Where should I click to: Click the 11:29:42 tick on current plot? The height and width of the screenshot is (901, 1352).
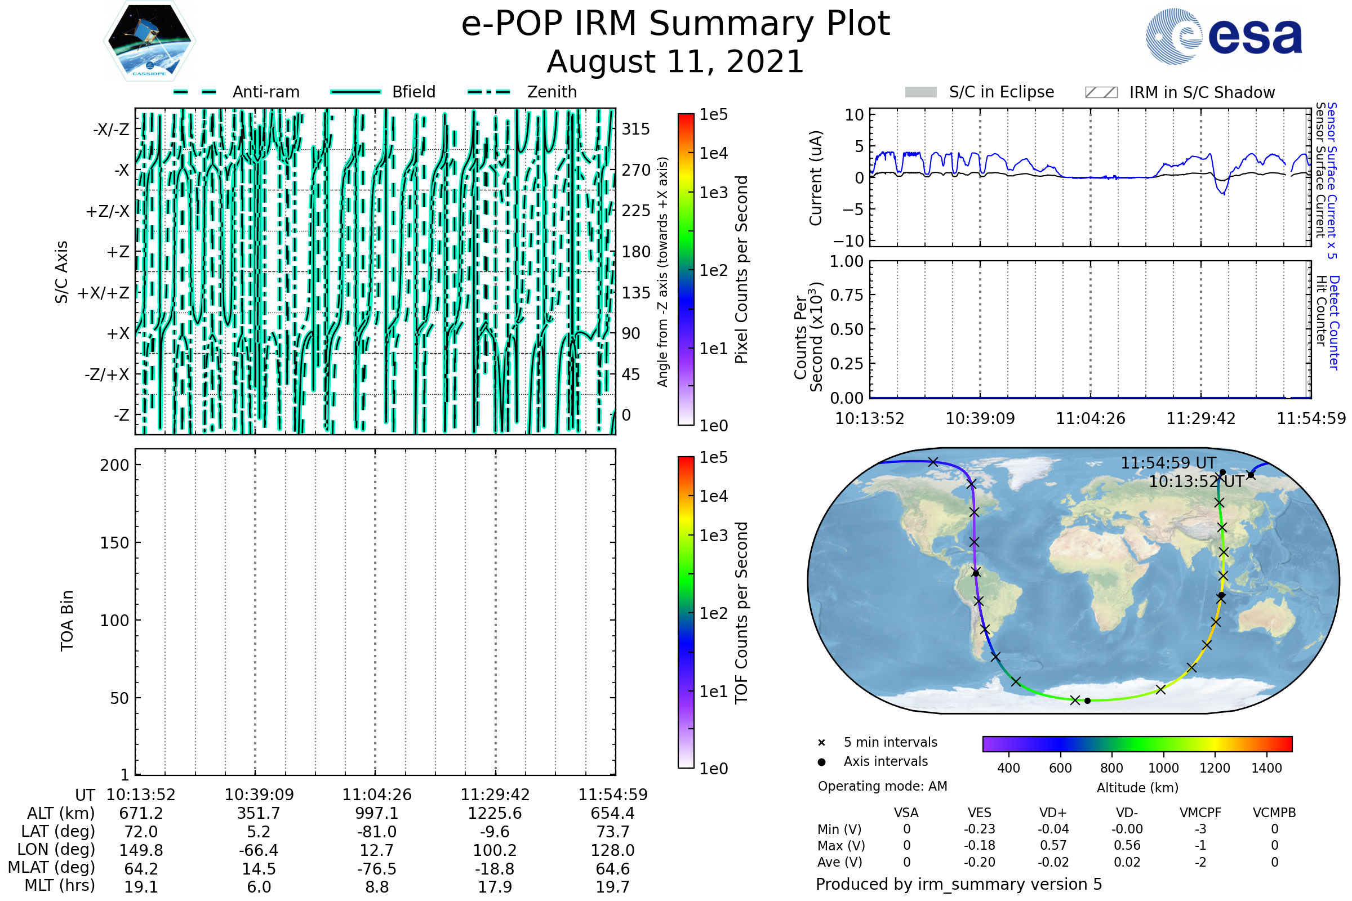(x=1200, y=418)
